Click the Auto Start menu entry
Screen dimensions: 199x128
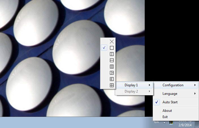click(176, 102)
